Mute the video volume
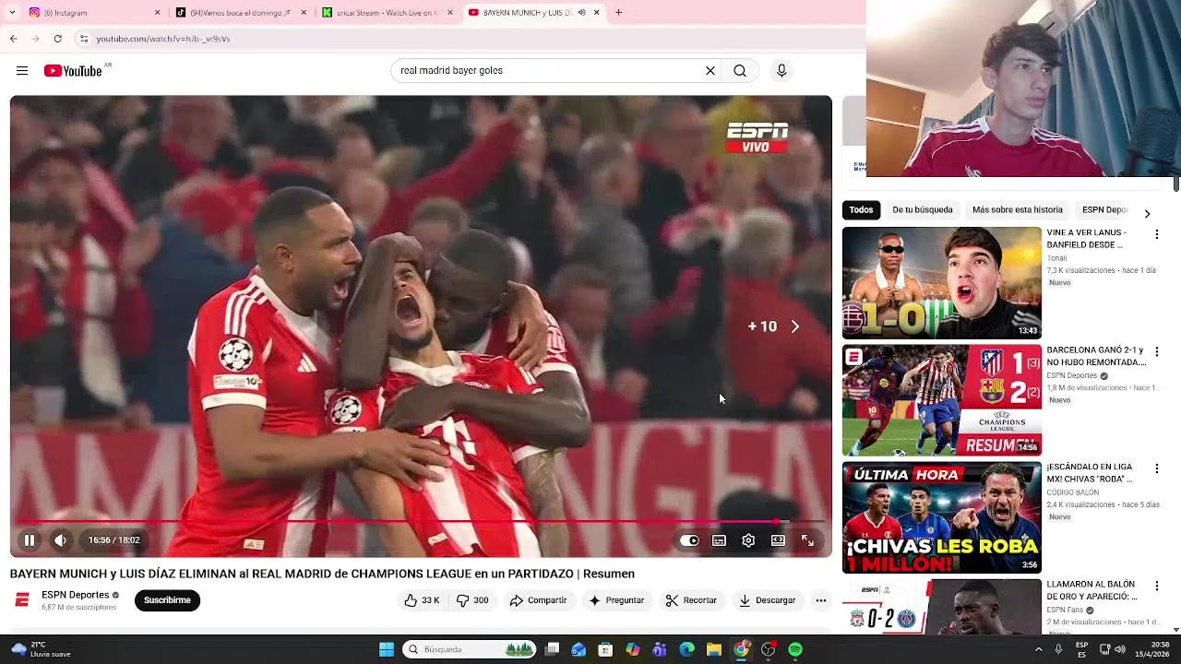1181x664 pixels. 61,540
